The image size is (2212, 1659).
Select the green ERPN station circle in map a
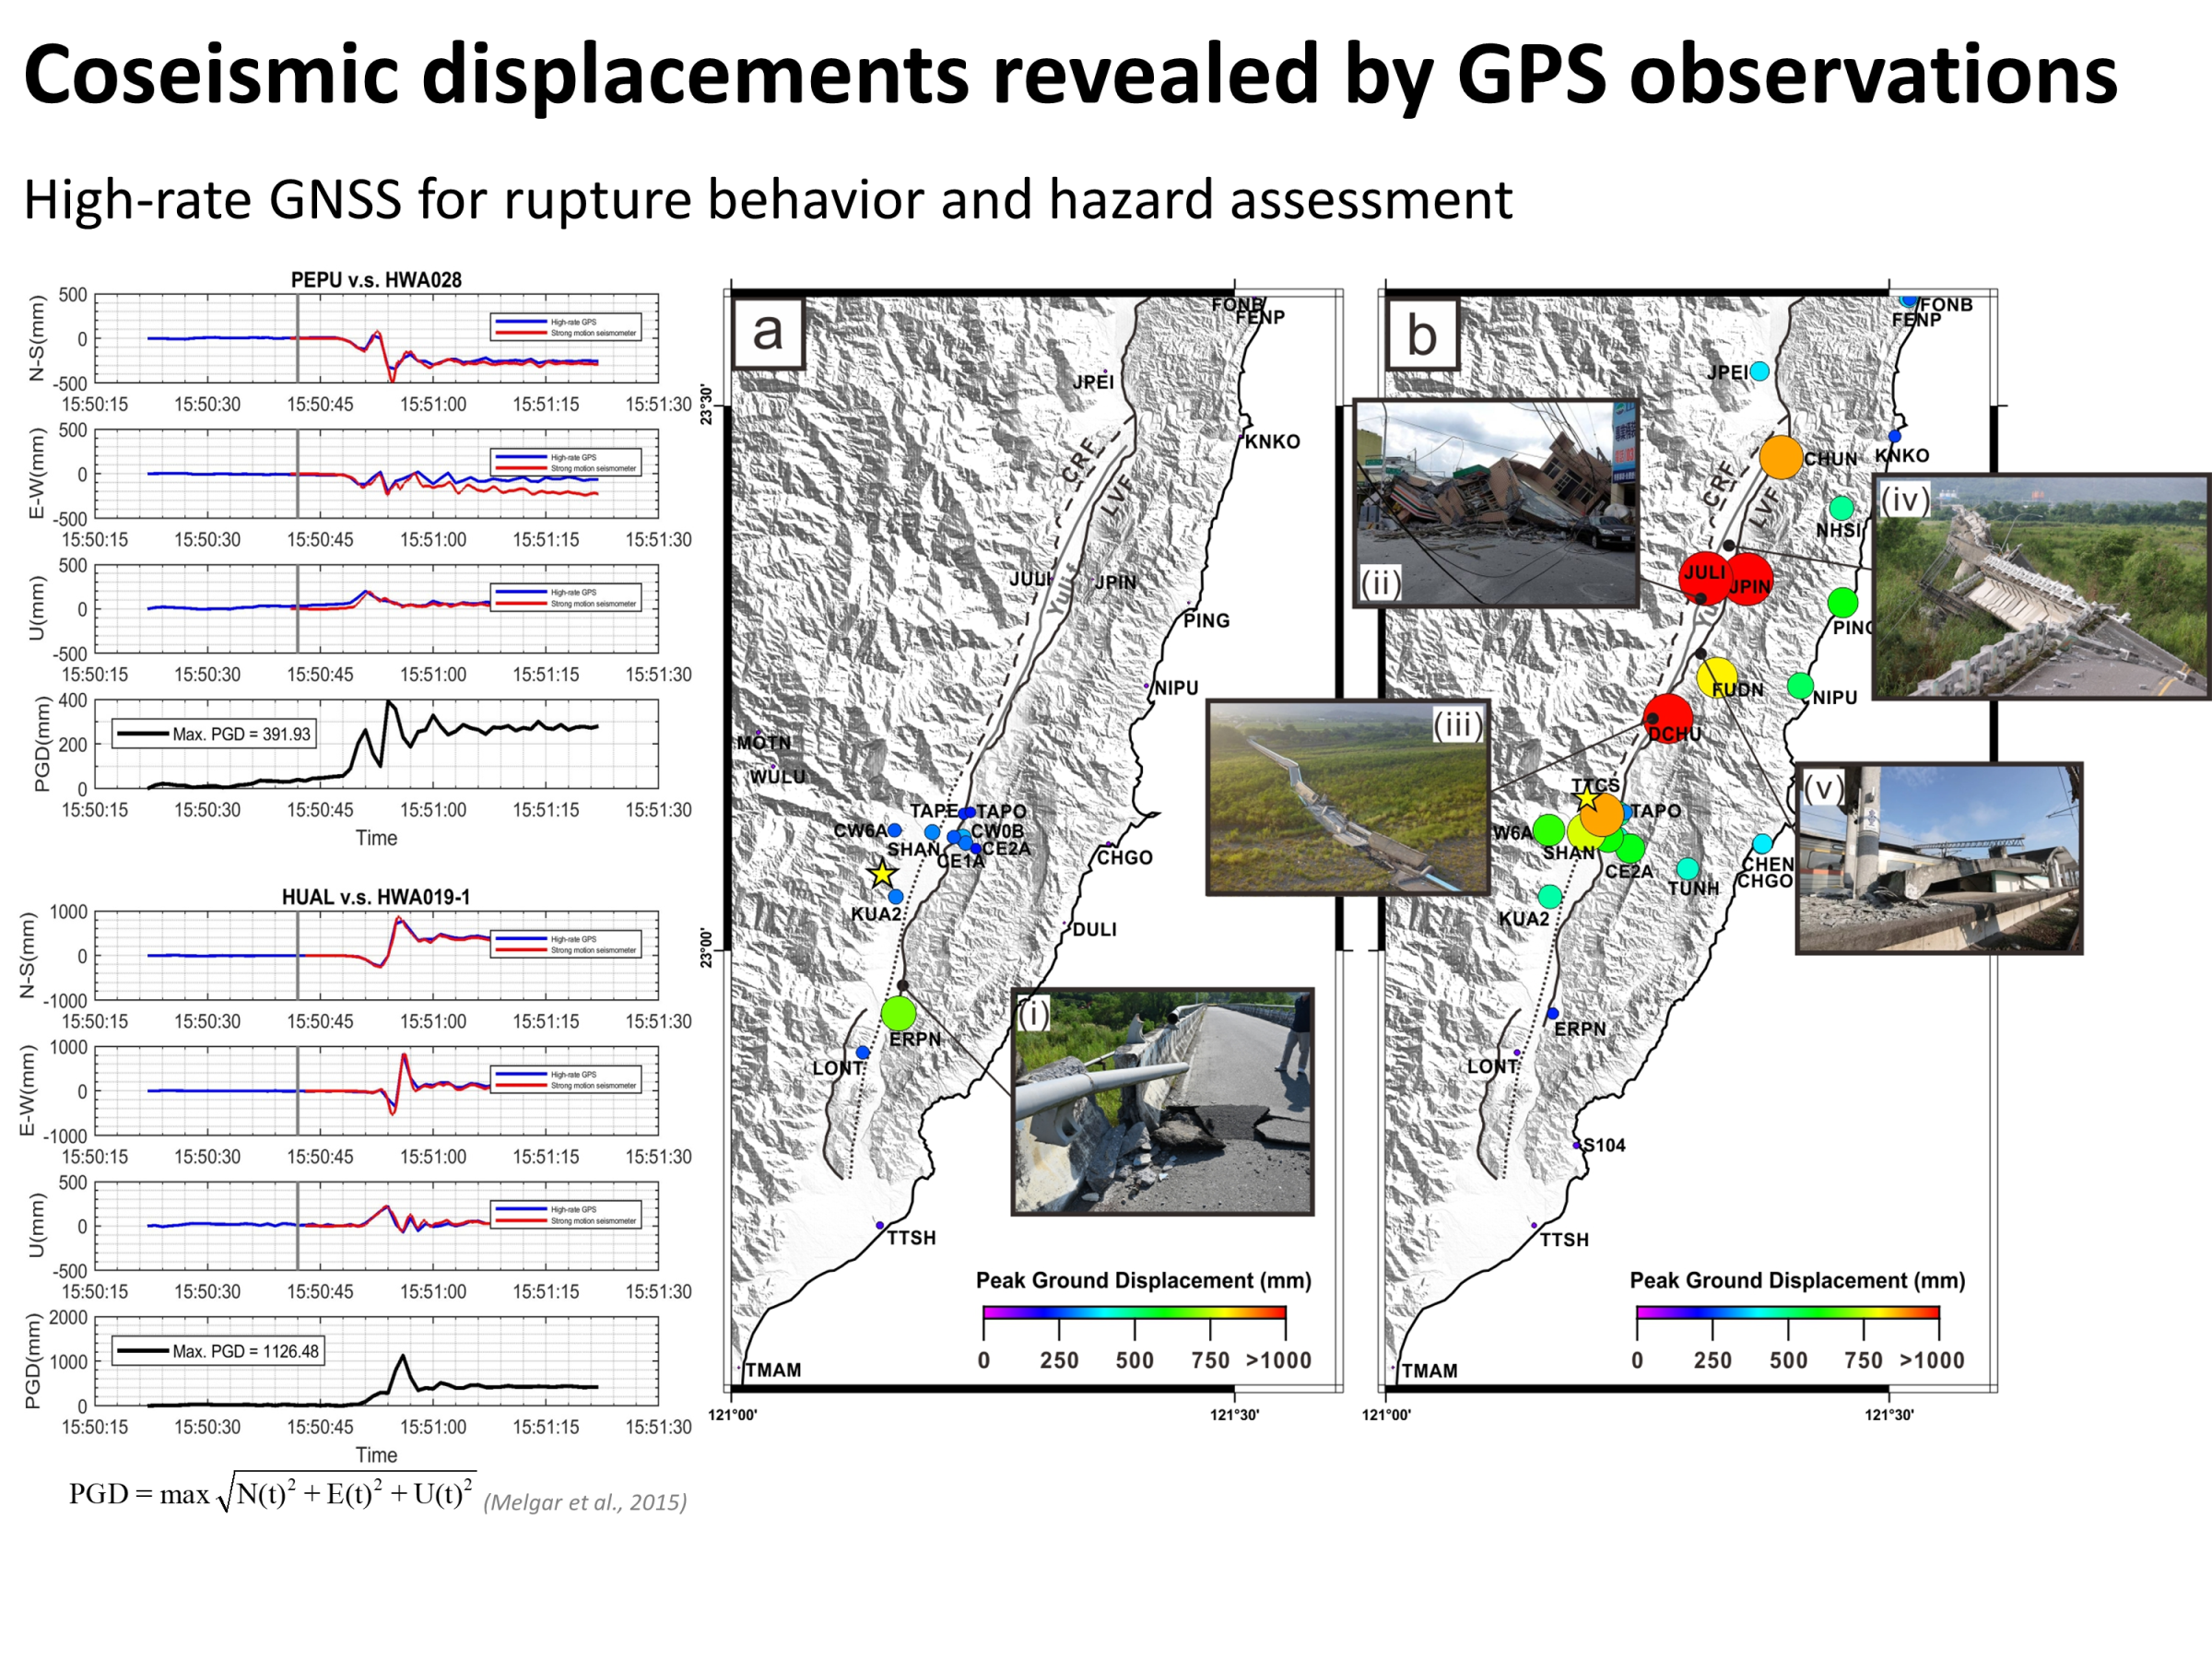(899, 1013)
